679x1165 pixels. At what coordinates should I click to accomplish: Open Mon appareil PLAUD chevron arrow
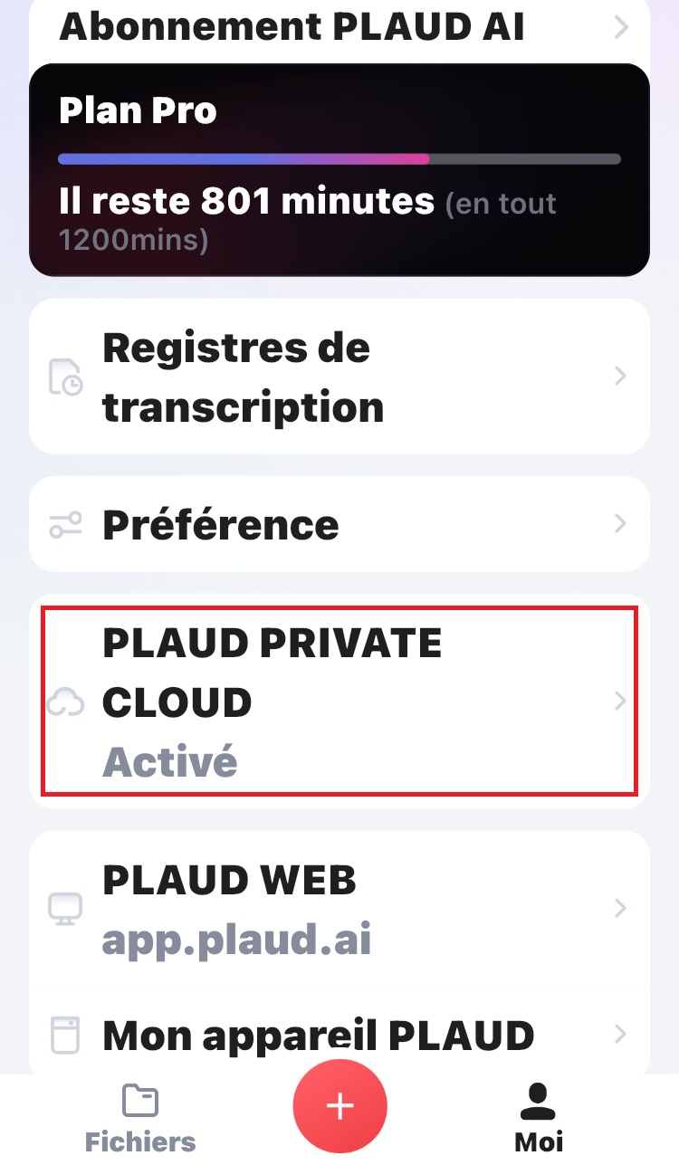(x=620, y=1034)
